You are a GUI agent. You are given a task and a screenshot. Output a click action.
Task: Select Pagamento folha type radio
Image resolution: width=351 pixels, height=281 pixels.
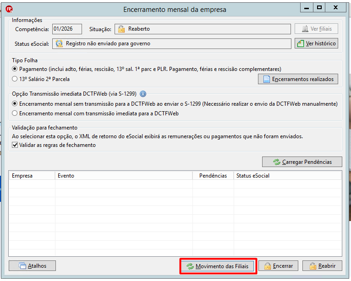[15, 69]
